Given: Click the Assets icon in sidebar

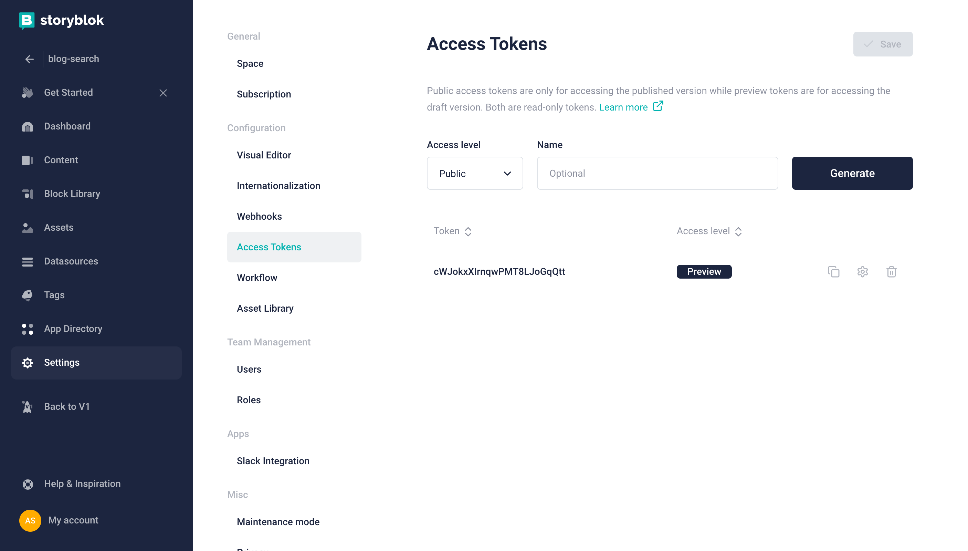Looking at the screenshot, I should tap(28, 228).
